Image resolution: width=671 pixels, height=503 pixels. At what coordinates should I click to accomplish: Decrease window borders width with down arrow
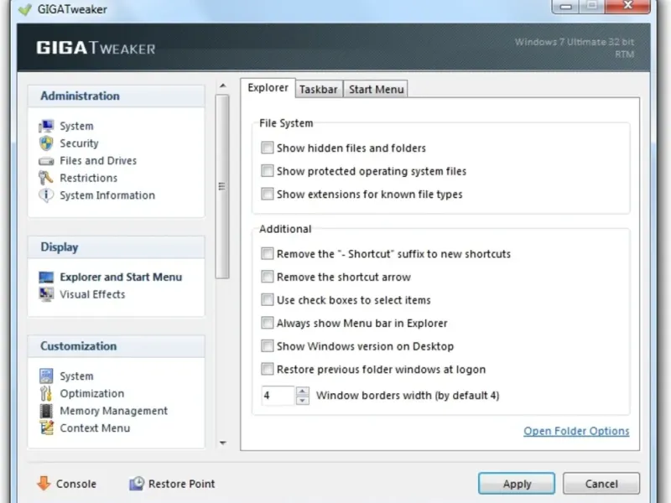(x=303, y=400)
